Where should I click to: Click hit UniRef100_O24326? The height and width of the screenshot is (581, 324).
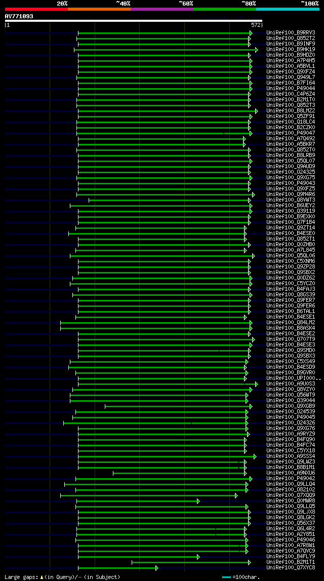pyautogui.click(x=291, y=423)
